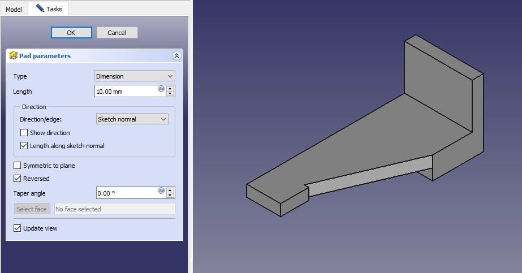Viewport: 522px width, 273px height.
Task: Click the Tasks tab pencil icon
Action: point(40,8)
